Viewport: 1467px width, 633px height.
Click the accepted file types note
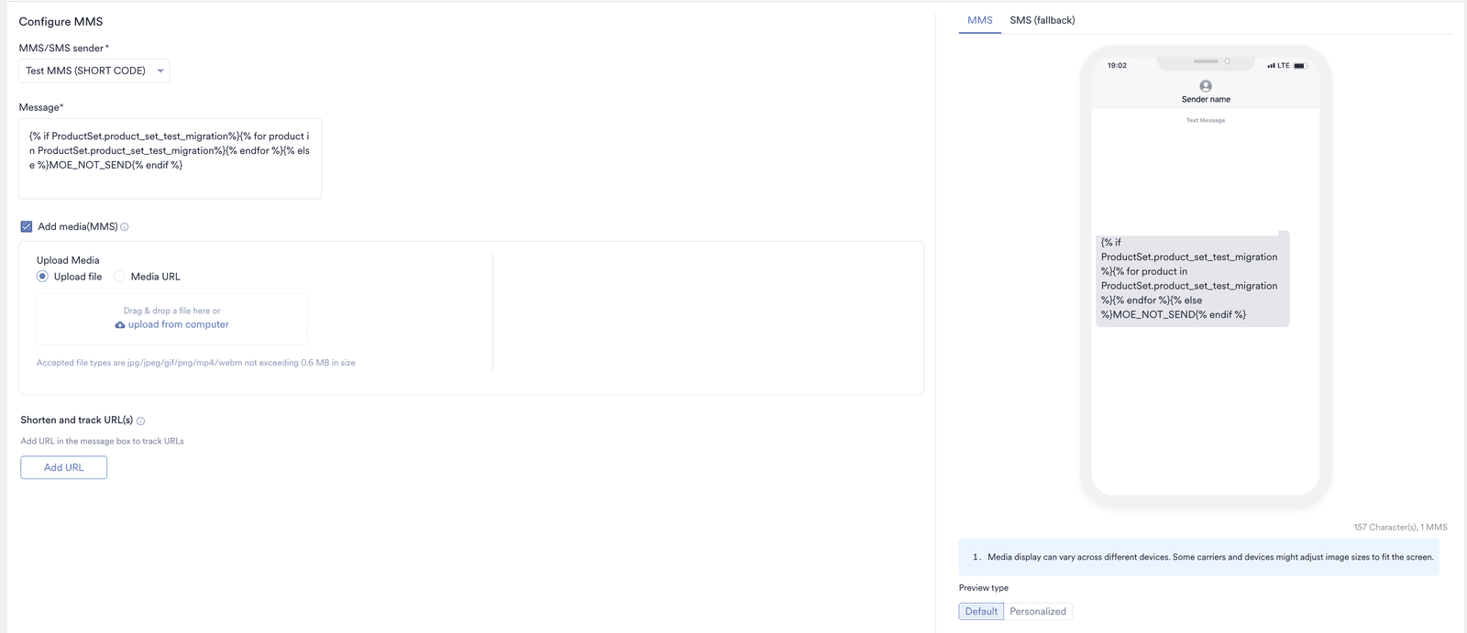point(196,363)
